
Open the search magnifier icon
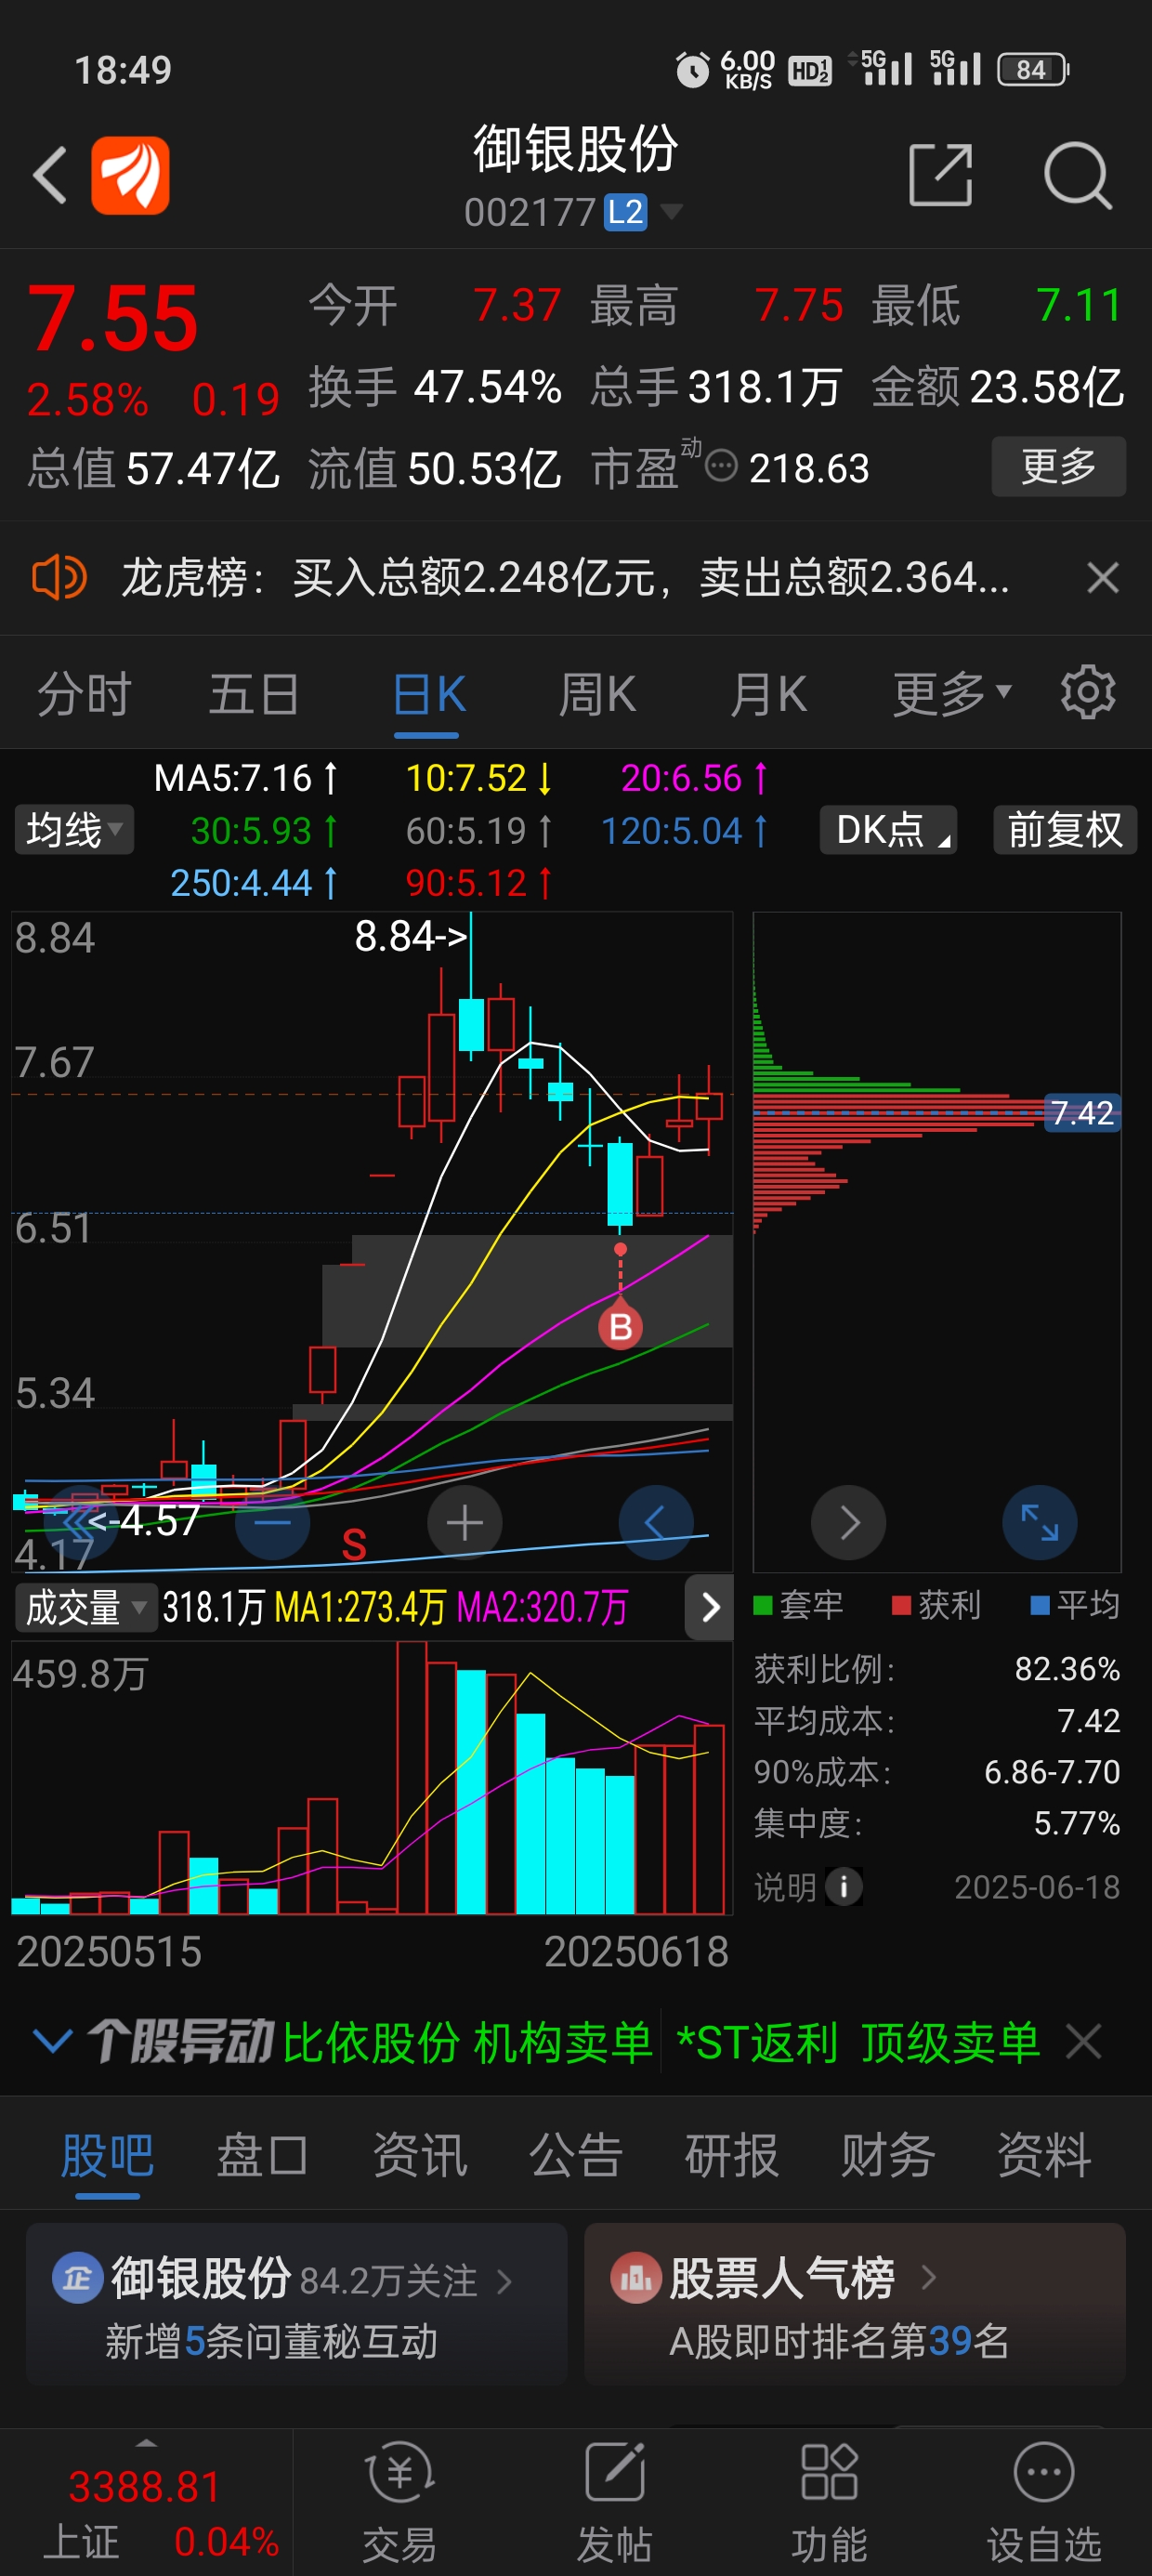tap(1077, 176)
